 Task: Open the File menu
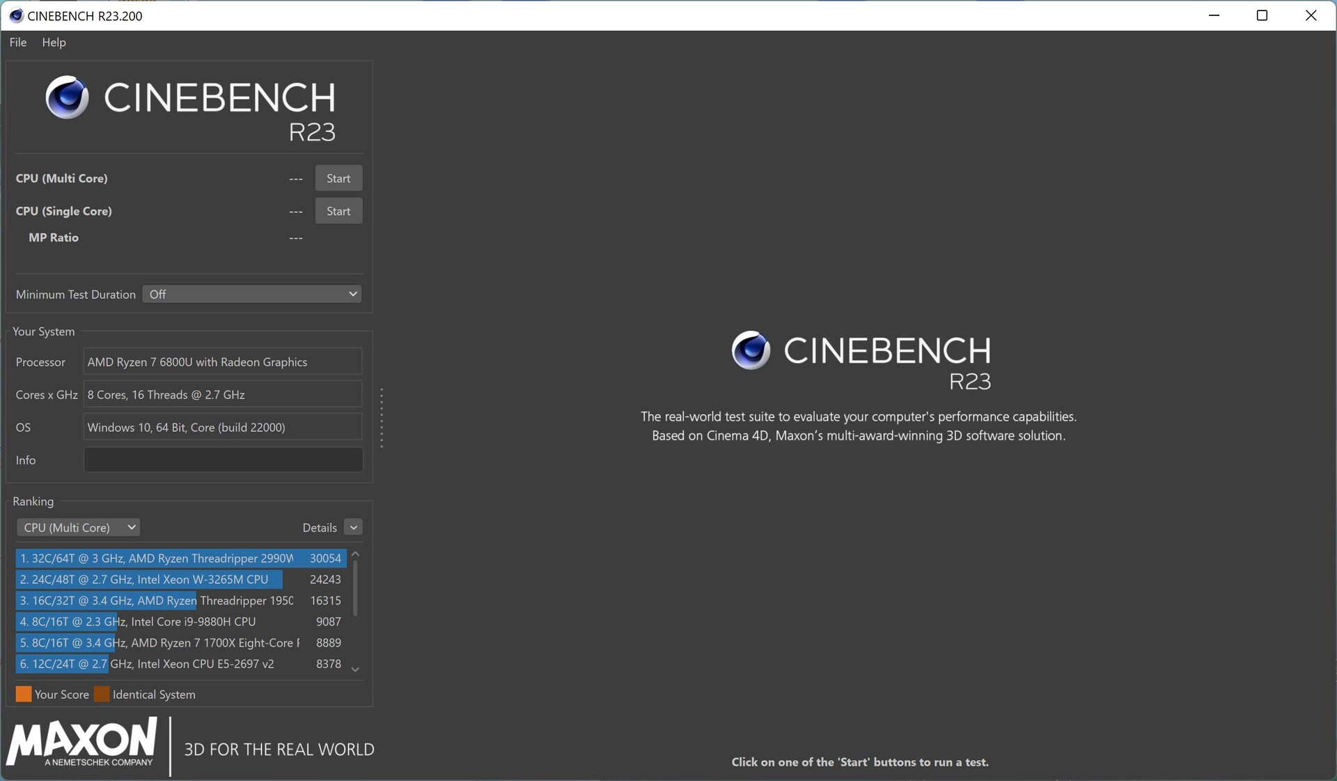[18, 42]
